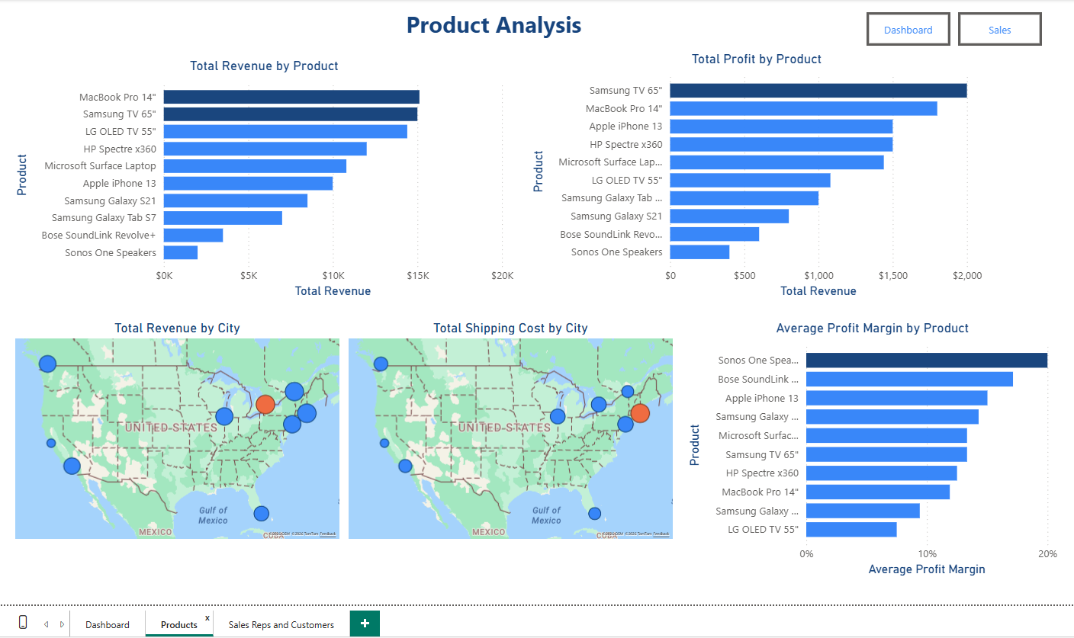
Task: Click Microsoft Surfac... label in Profit Margin chart
Action: [758, 436]
